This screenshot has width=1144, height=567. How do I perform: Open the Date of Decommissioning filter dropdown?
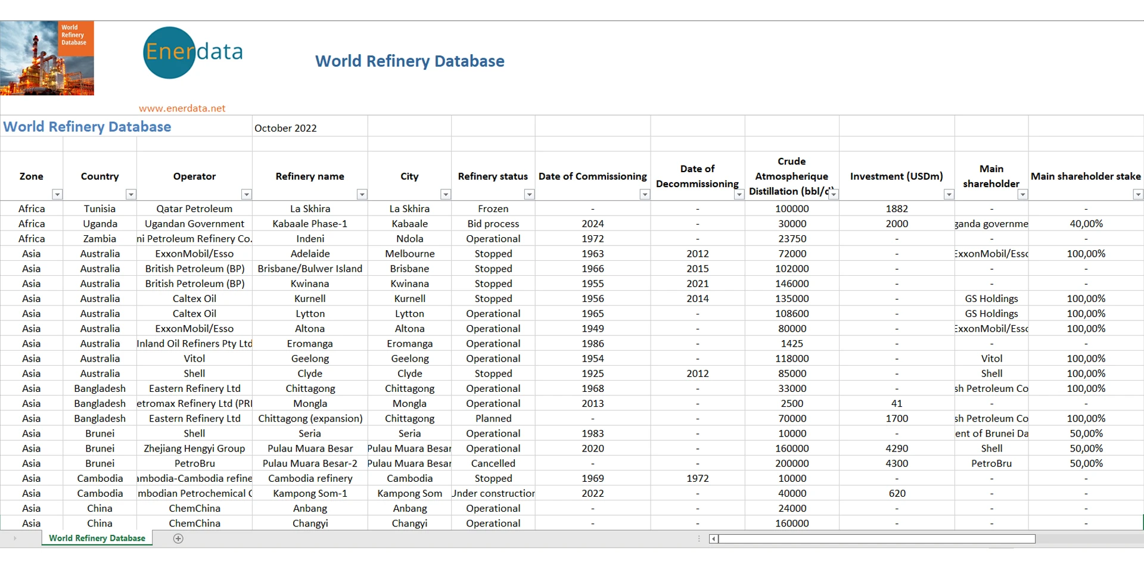(x=739, y=194)
